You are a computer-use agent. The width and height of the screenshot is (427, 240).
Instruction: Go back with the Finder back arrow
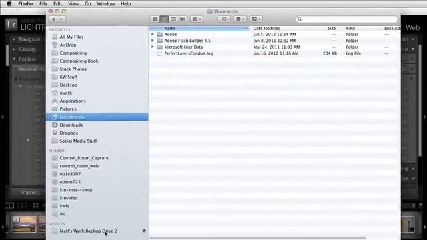pyautogui.click(x=53, y=19)
